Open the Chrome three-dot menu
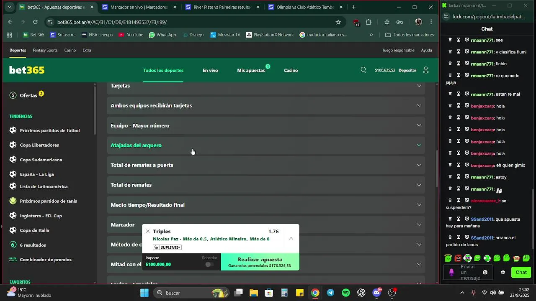The image size is (536, 301). click(431, 22)
